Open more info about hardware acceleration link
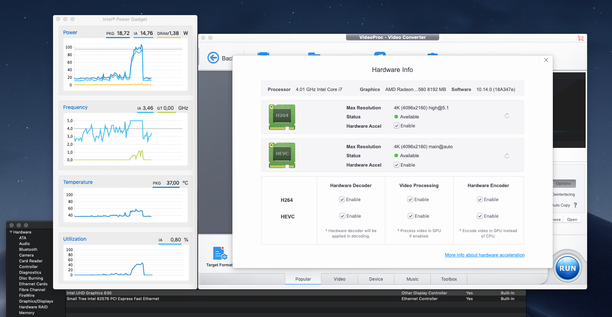The height and width of the screenshot is (317, 612). 485,255
